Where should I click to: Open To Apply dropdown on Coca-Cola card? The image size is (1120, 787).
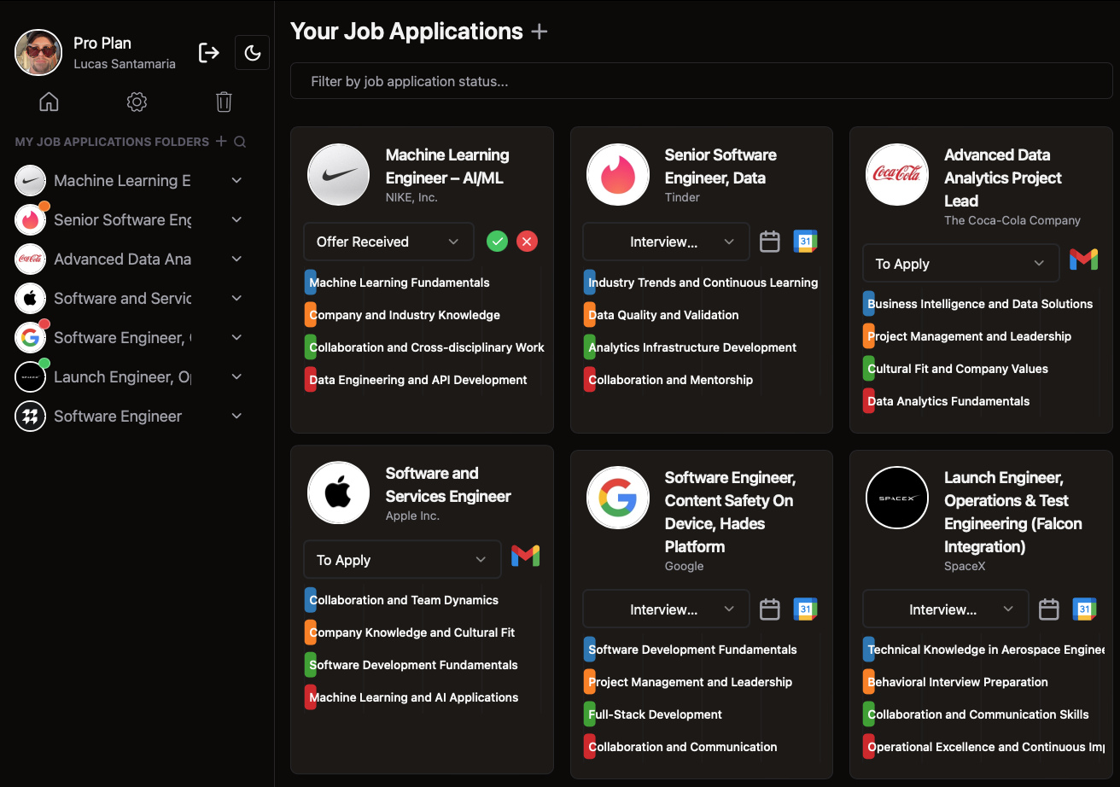(x=960, y=264)
